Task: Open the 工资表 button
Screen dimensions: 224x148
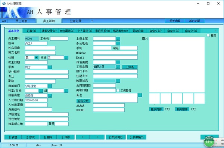Action: point(130,67)
